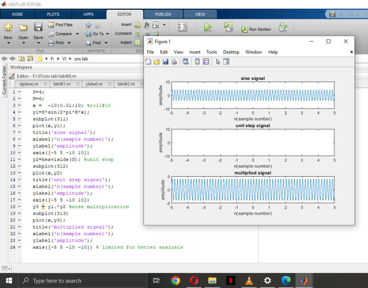The height and width of the screenshot is (288, 368).
Task: Open the ylabel.m editor tab
Action: (x=94, y=84)
